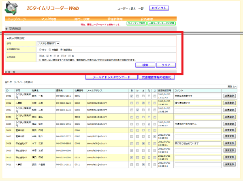This screenshot has width=243, height=181.
Task: Click 安否確認情報の初期化 button
Action: coord(156,77)
